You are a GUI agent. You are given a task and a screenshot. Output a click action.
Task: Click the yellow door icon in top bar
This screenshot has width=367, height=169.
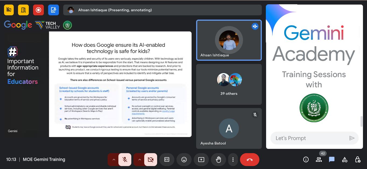pos(23,10)
